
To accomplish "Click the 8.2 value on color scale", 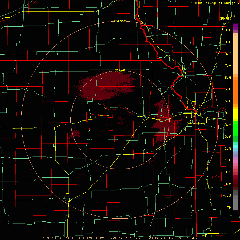I will [x=228, y=54].
